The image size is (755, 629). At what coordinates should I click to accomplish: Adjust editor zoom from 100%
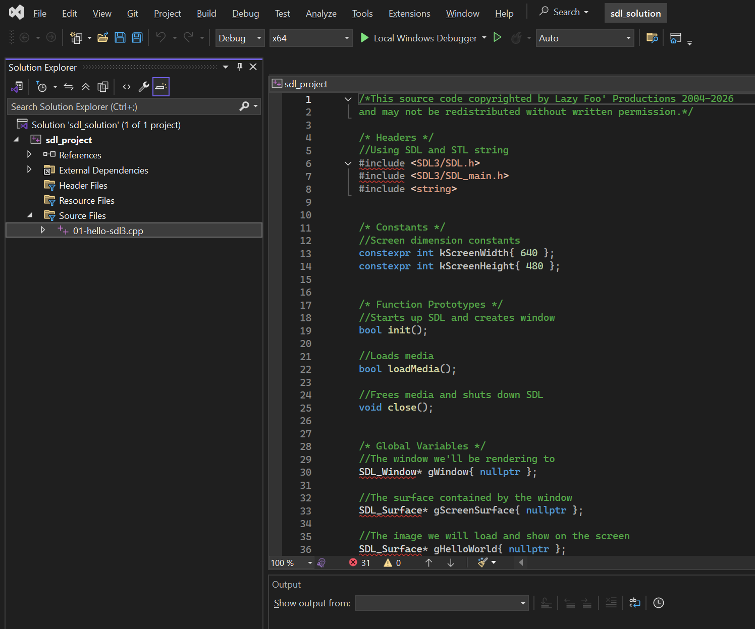coord(291,562)
